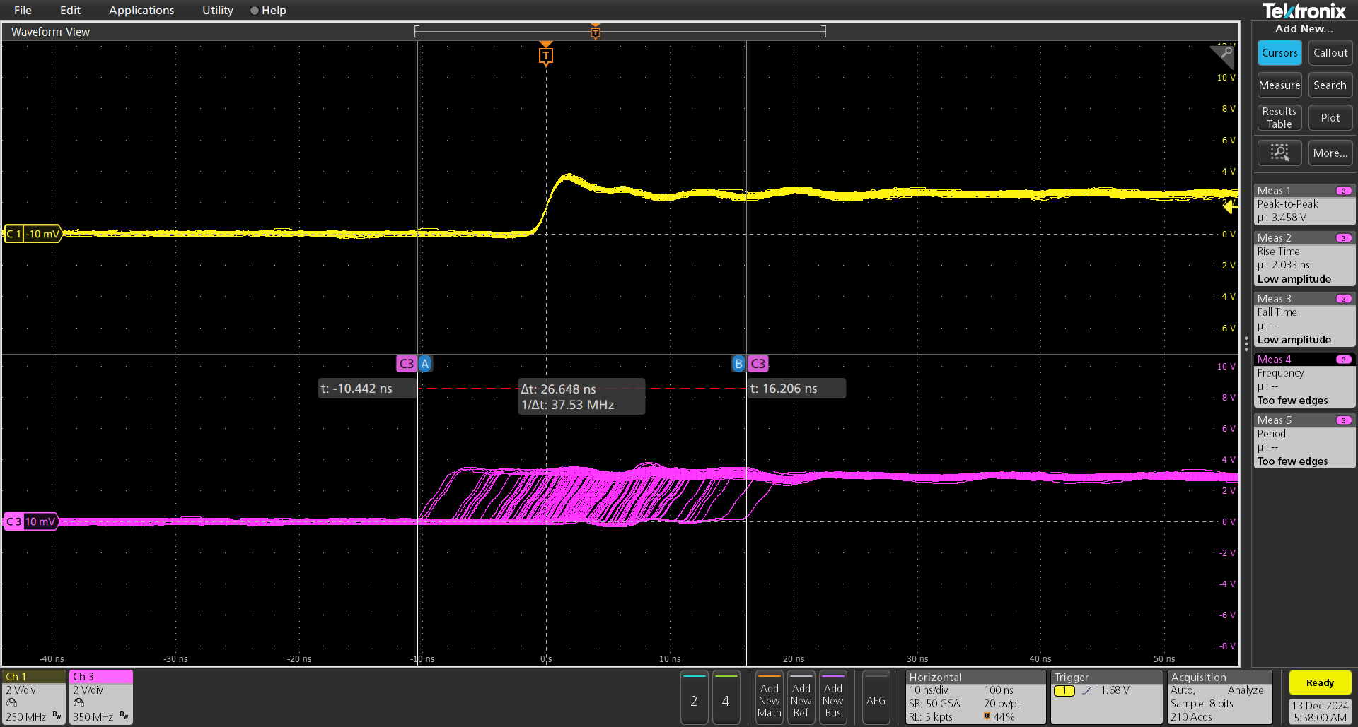
Task: Open the AFG generator panel
Action: [x=876, y=698]
